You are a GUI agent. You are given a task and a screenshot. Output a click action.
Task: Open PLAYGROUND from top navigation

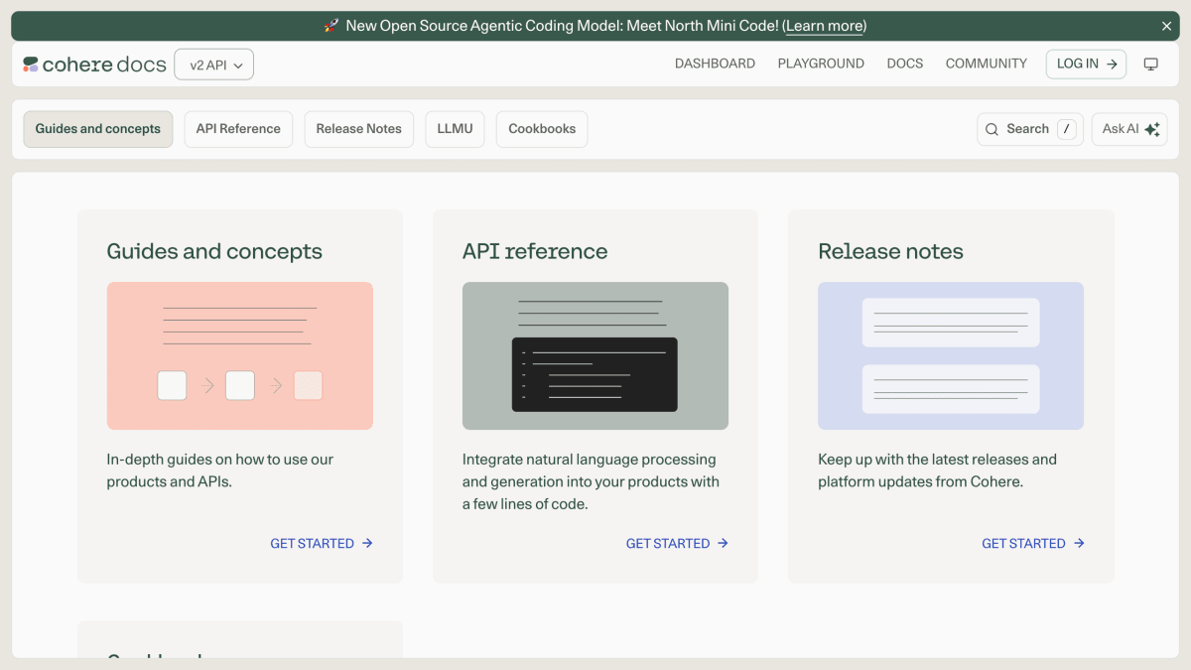click(x=821, y=64)
